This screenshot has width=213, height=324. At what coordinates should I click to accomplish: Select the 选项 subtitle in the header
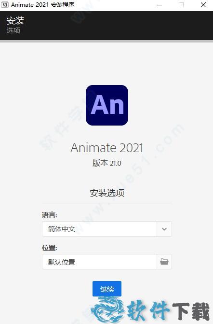(x=13, y=30)
